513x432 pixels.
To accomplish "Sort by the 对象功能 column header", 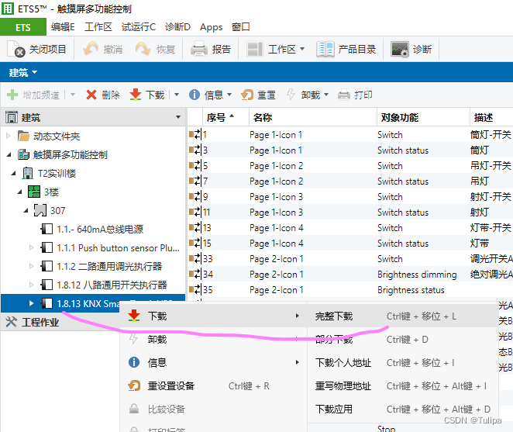I will [423, 117].
